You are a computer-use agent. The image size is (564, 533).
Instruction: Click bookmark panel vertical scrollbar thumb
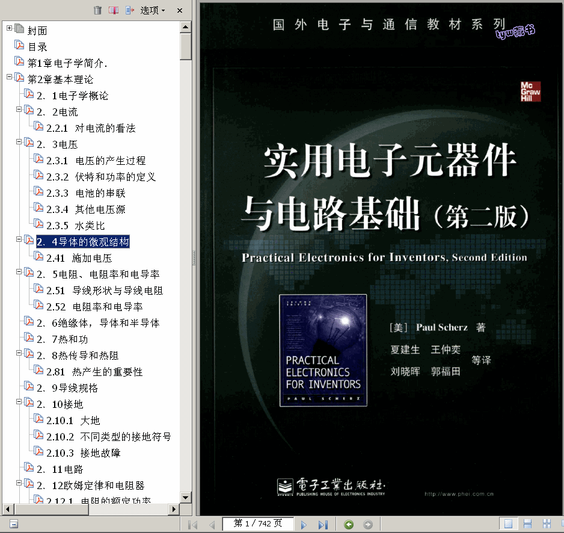[x=186, y=46]
